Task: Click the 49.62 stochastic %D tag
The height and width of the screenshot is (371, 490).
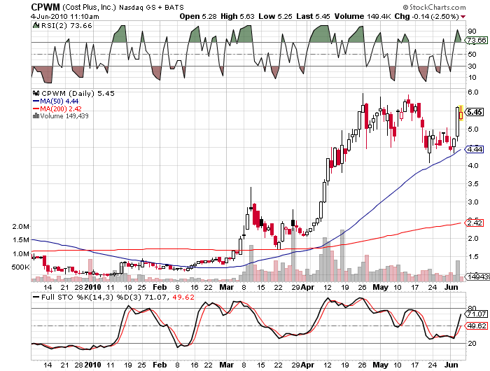Action: point(476,326)
